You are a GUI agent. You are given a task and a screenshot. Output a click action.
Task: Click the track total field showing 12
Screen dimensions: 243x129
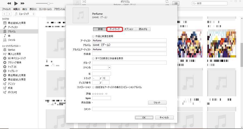click(106, 78)
